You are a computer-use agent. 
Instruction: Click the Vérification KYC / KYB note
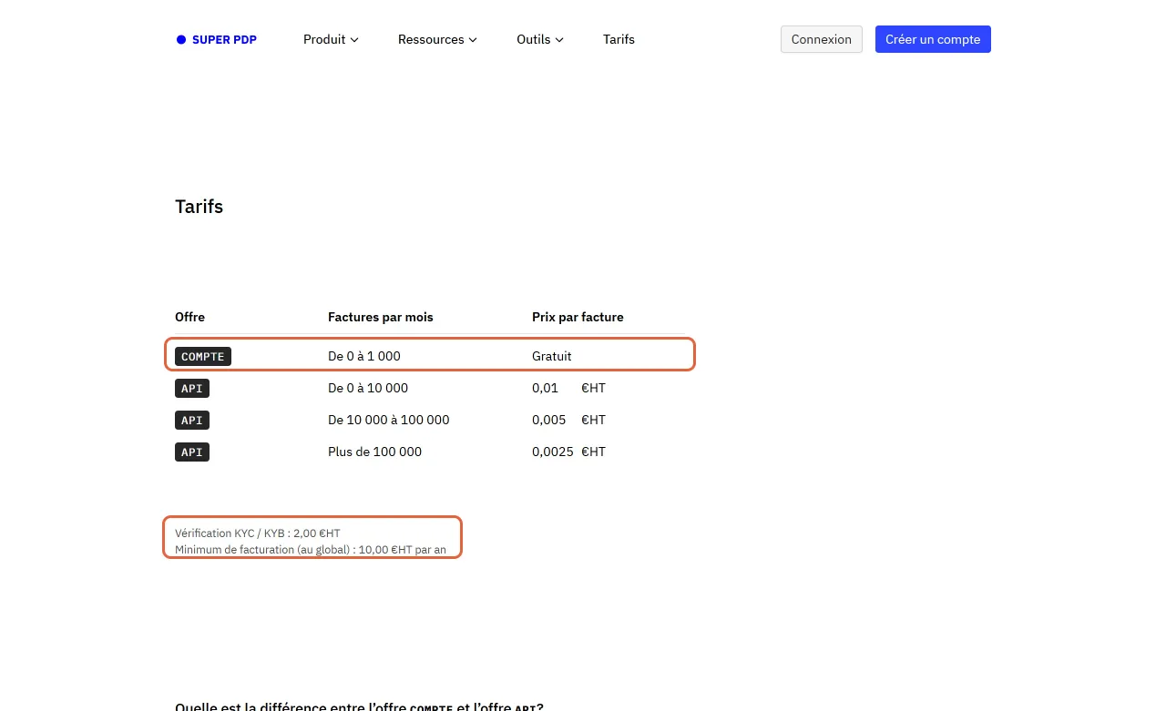point(258,533)
